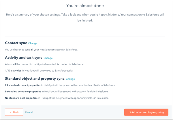Select the Contact sync section heading
The image size is (173, 120).
pyautogui.click(x=16, y=43)
